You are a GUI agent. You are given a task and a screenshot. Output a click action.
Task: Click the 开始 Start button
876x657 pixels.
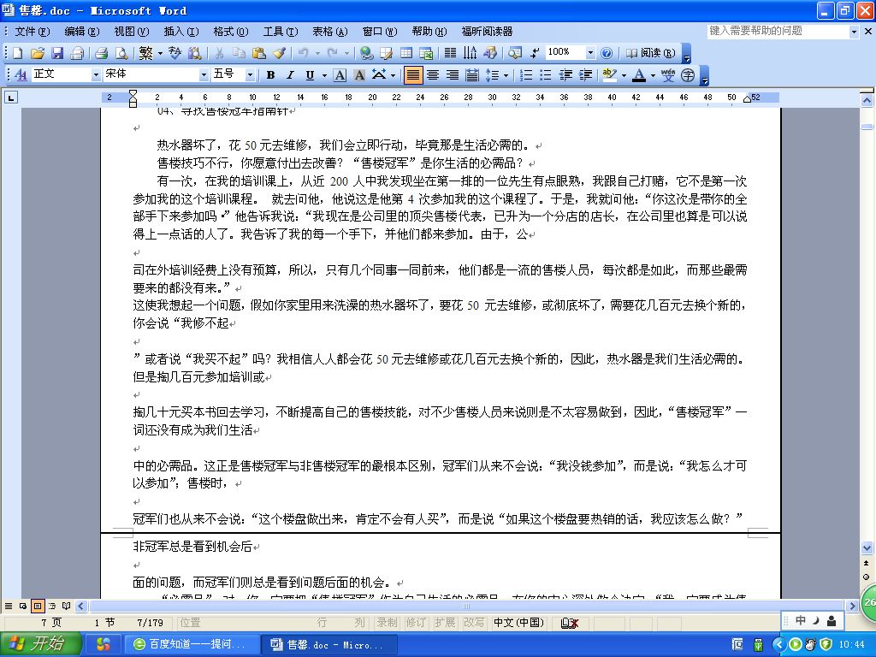(40, 644)
